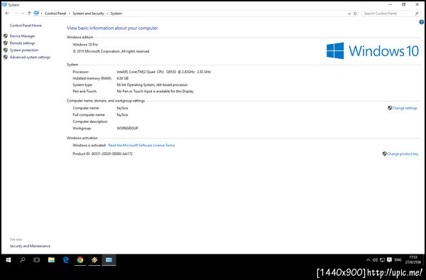Open the striped yellow taskbar app
426x280 pixels.
(94, 260)
